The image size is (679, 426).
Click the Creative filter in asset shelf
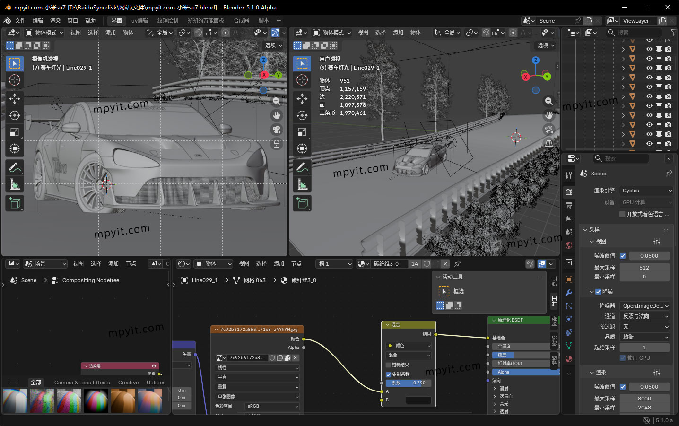pyautogui.click(x=128, y=383)
